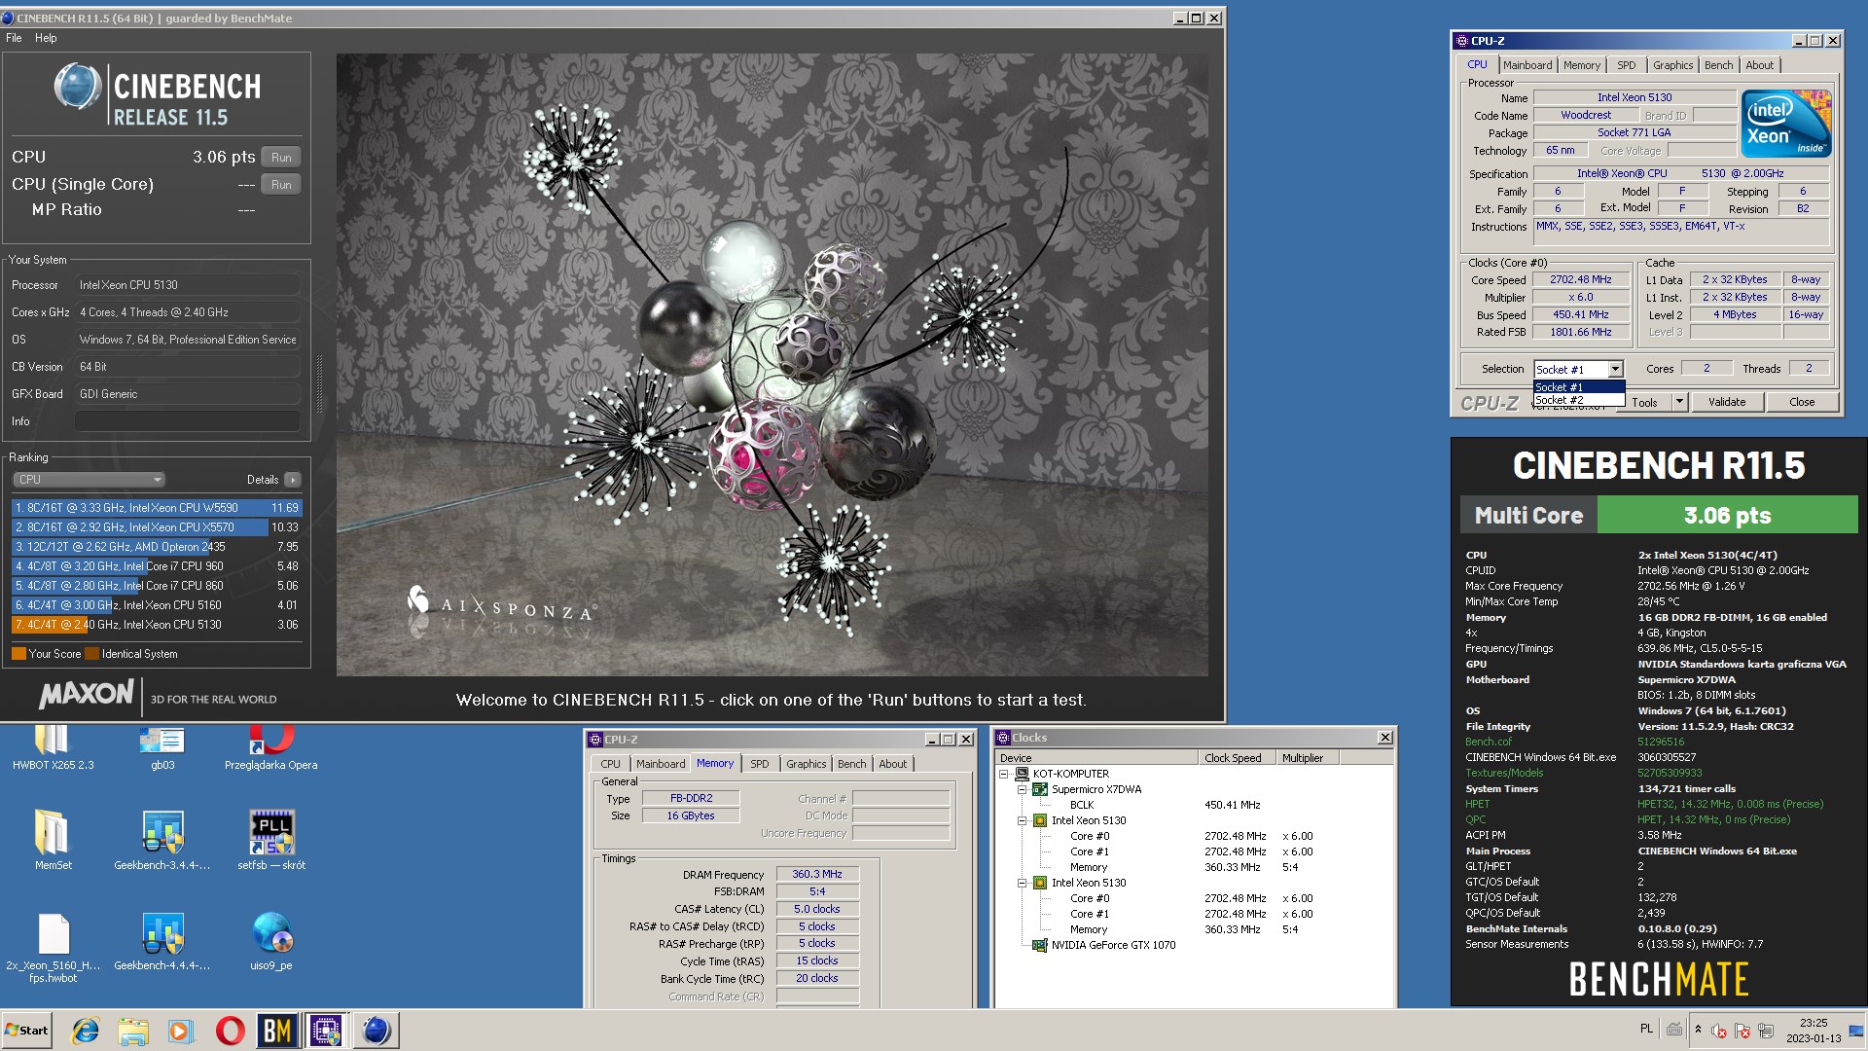Click the KOT-KOMPUTER computer icon in Clocks
The width and height of the screenshot is (1868, 1051).
[x=1022, y=774]
